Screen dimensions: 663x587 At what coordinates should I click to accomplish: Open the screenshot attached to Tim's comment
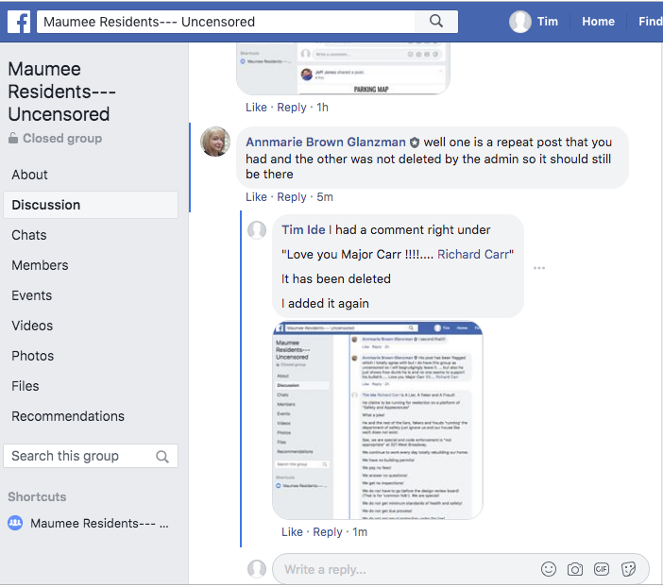click(378, 420)
